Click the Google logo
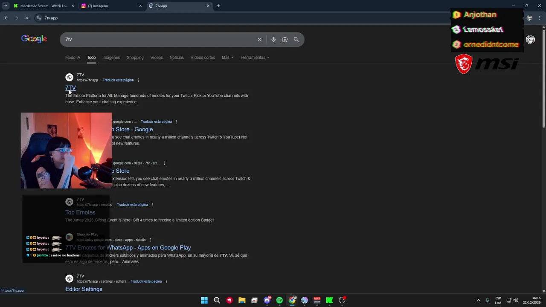546x307 pixels. tap(34, 39)
